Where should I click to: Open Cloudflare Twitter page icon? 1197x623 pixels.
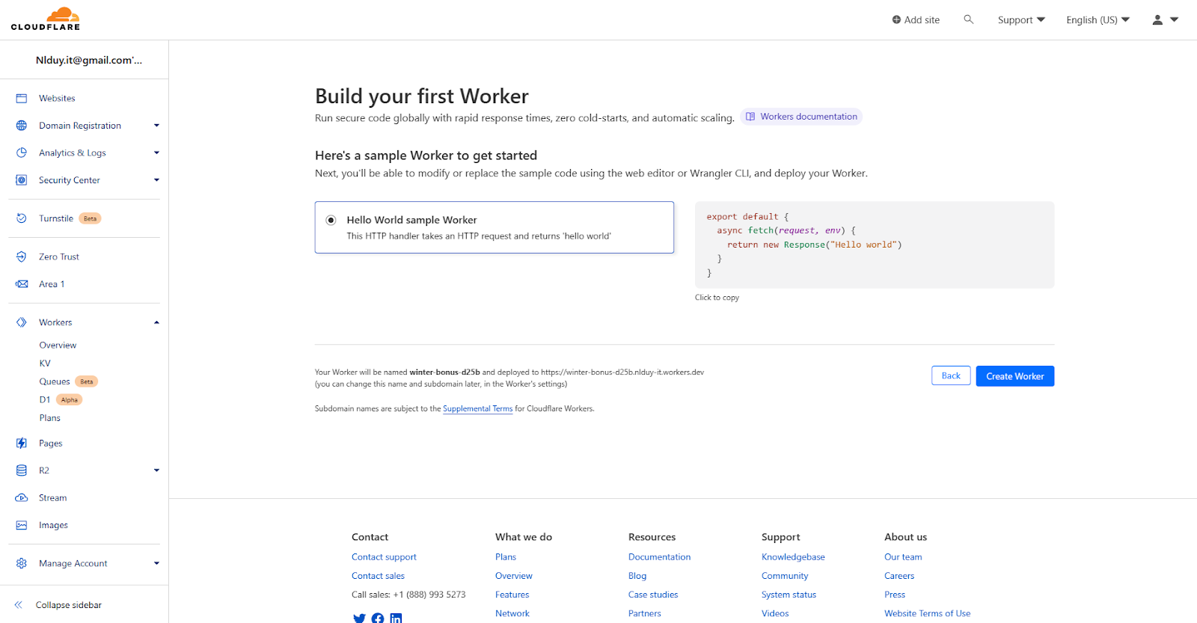359,618
